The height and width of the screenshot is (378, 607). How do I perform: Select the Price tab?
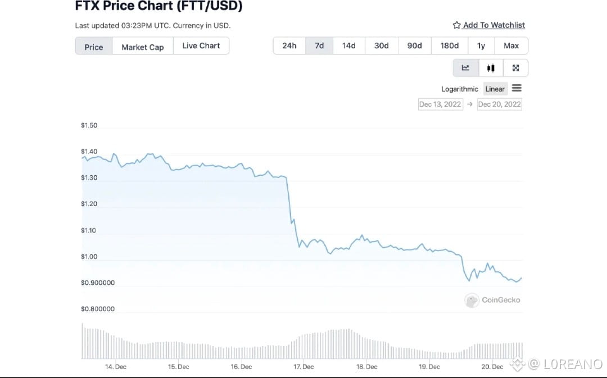[x=94, y=47]
